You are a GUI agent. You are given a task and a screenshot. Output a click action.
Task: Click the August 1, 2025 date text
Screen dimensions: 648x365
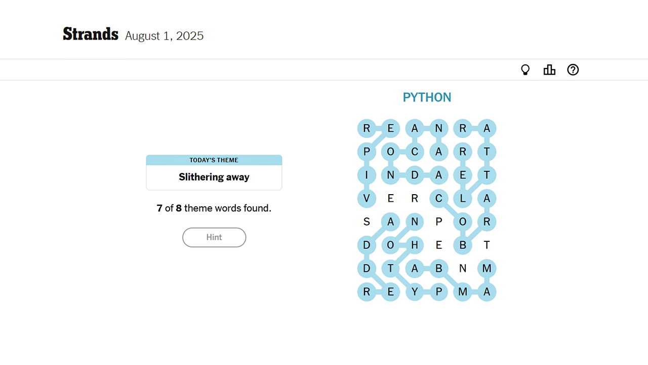point(164,35)
